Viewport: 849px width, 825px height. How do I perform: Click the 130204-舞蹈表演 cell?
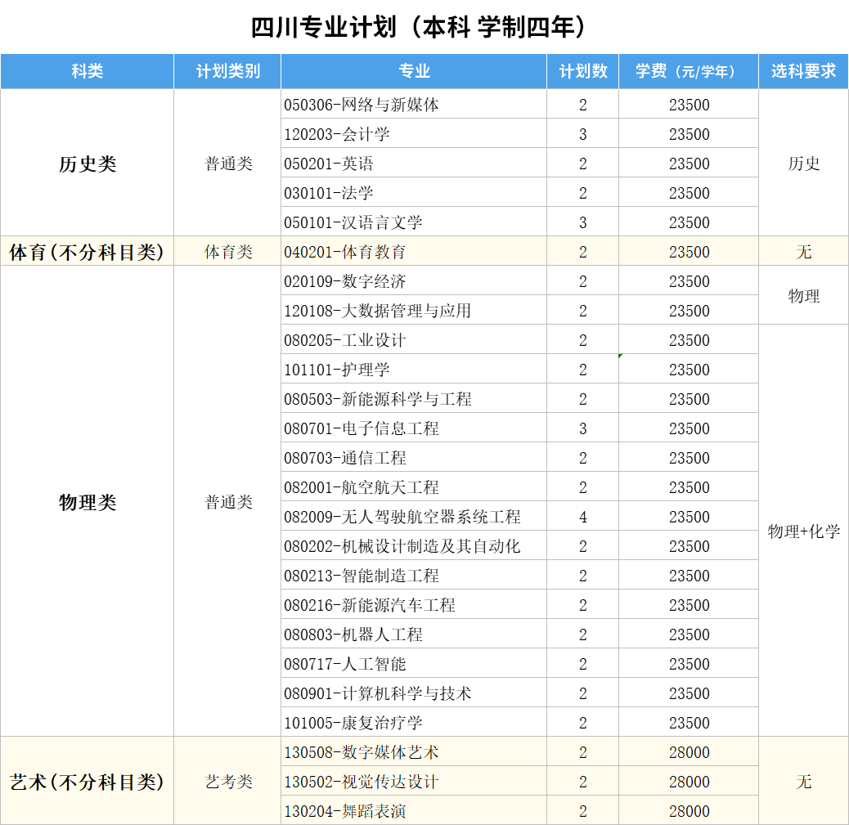tap(345, 811)
